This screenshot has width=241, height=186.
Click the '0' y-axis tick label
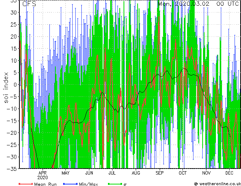(x=15, y=85)
